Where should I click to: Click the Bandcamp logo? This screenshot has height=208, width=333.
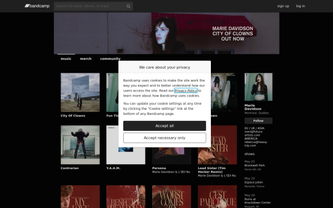pyautogui.click(x=37, y=6)
